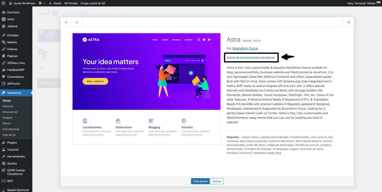Open the comments bubble in the top bar

point(41,3)
